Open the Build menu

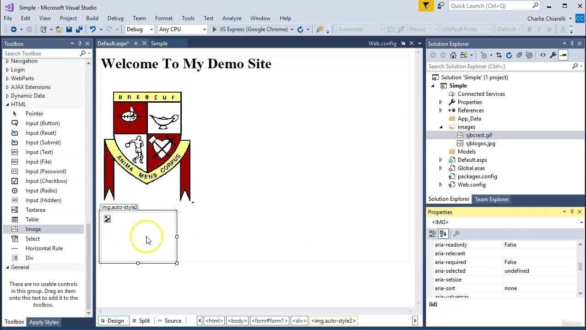(92, 18)
